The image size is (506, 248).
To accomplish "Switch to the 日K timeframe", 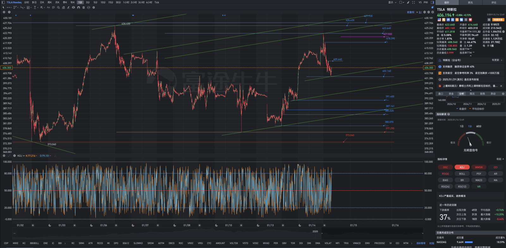I will pyautogui.click(x=42, y=2).
